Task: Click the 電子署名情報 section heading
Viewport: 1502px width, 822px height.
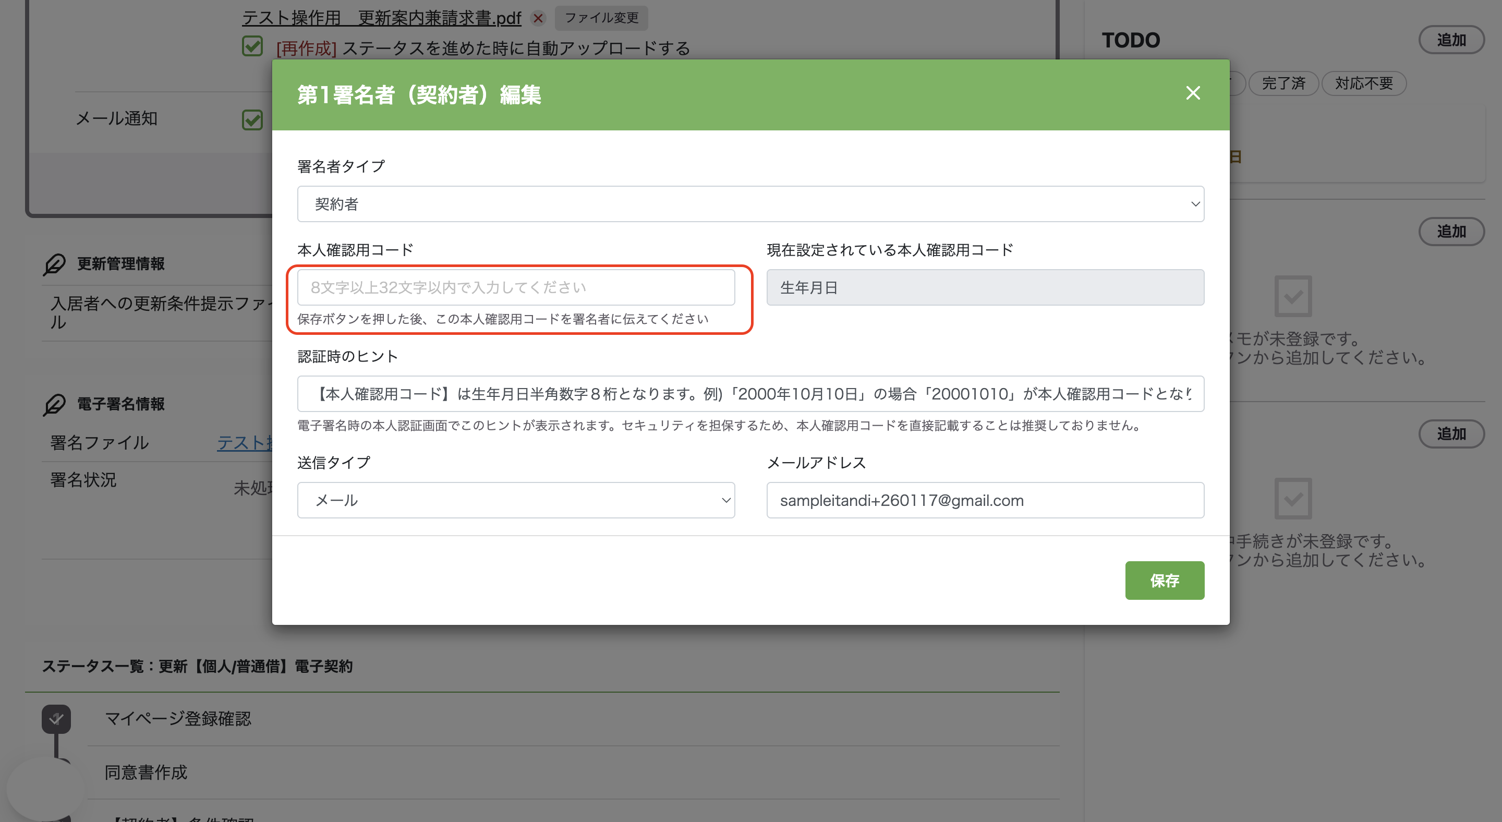Action: tap(122, 405)
